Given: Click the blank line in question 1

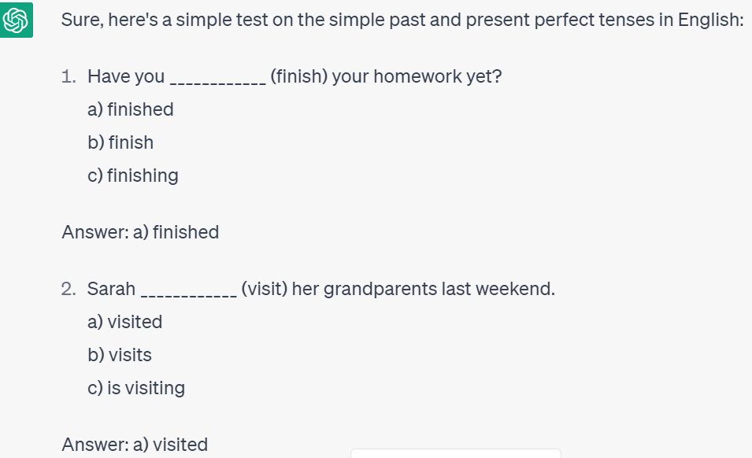Looking at the screenshot, I should click(217, 79).
